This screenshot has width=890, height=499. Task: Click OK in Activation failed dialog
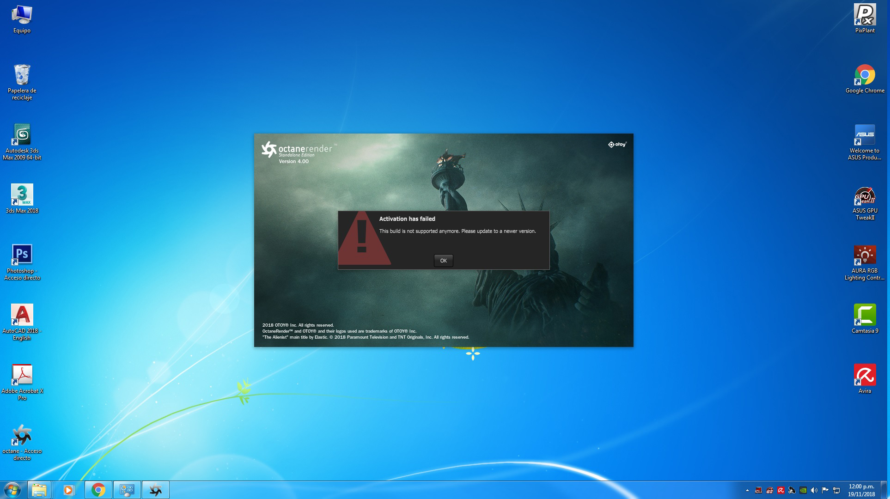(443, 261)
